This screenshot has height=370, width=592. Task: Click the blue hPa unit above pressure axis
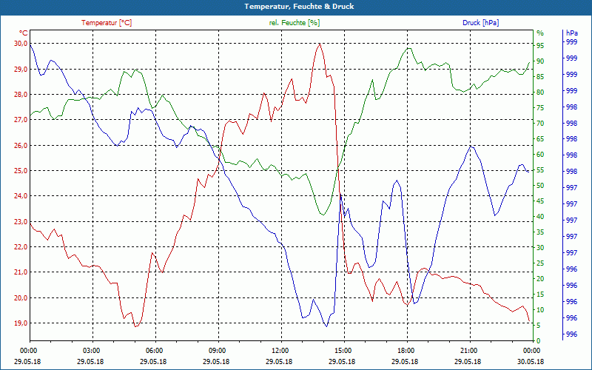click(571, 33)
